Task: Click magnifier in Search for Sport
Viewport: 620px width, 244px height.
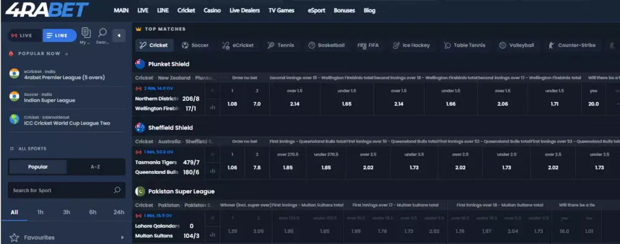Action: tap(117, 190)
